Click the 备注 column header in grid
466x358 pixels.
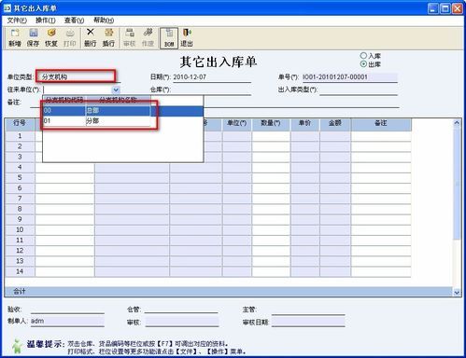[x=381, y=124]
